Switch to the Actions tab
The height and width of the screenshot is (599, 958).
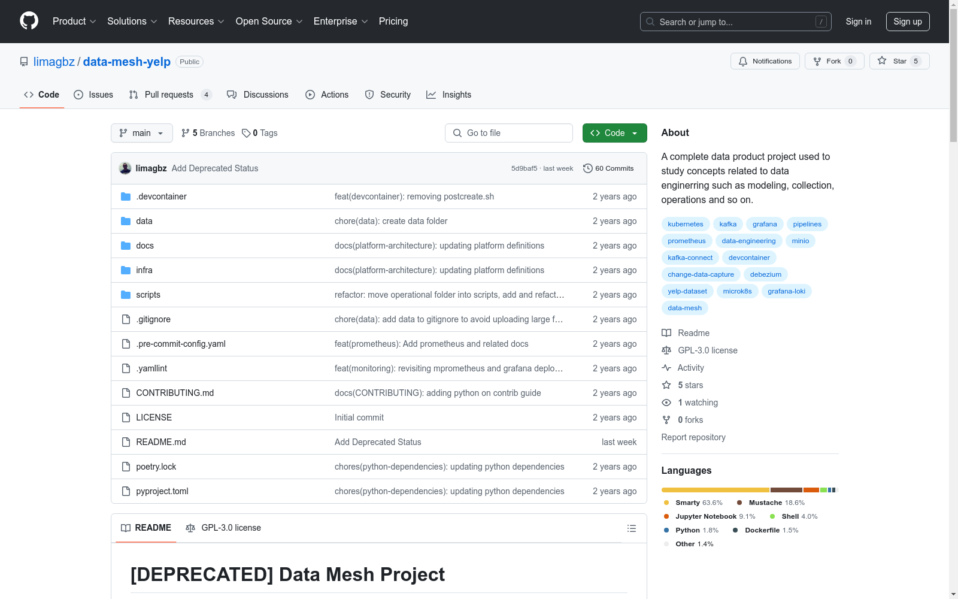(327, 95)
